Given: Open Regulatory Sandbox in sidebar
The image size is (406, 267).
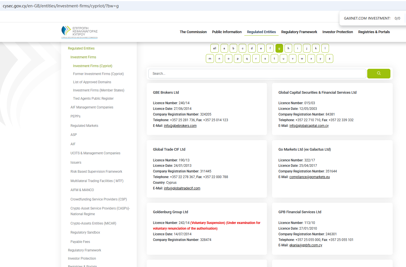Looking at the screenshot, I should (x=85, y=232).
